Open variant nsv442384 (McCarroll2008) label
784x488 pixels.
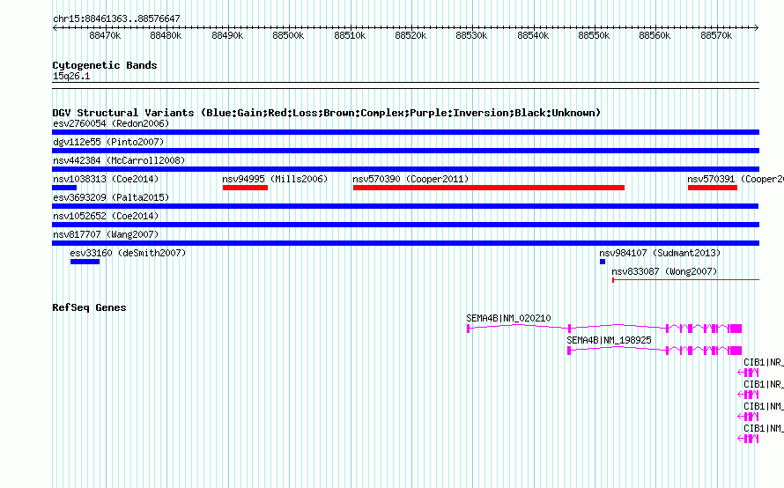tap(119, 160)
